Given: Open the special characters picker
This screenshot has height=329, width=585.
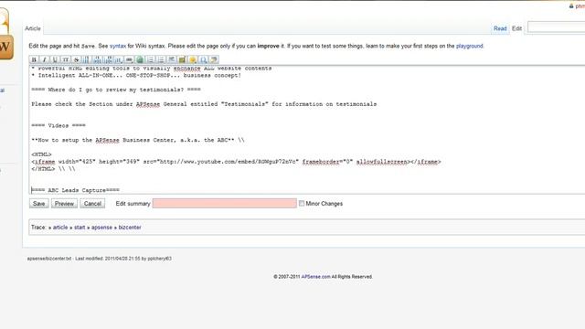Looking at the screenshot, I should click(203, 59).
